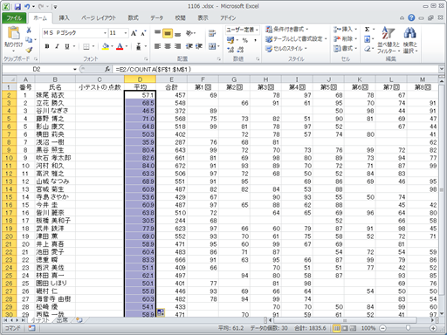Click the Insert Function fx icon

pos(107,69)
